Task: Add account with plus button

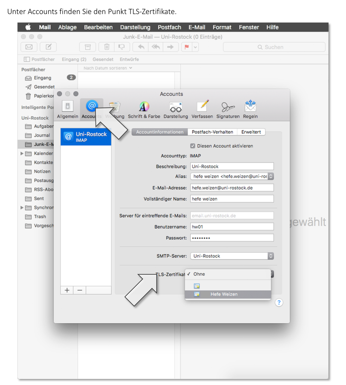Action: point(67,290)
